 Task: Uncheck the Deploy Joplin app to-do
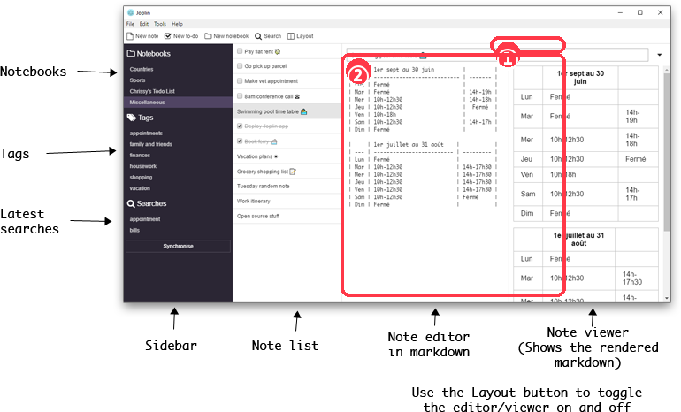pyautogui.click(x=240, y=126)
